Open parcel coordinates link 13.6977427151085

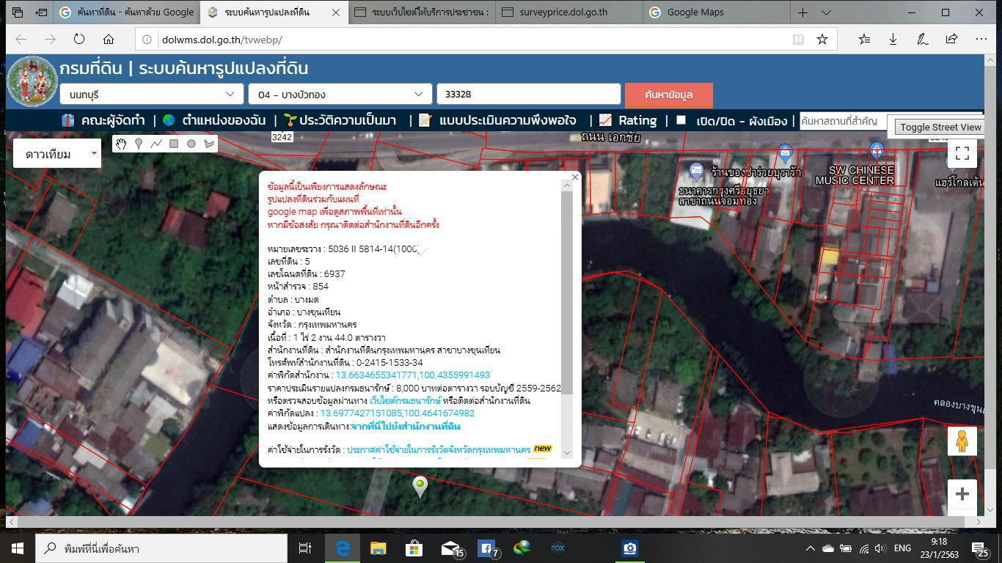pos(397,413)
